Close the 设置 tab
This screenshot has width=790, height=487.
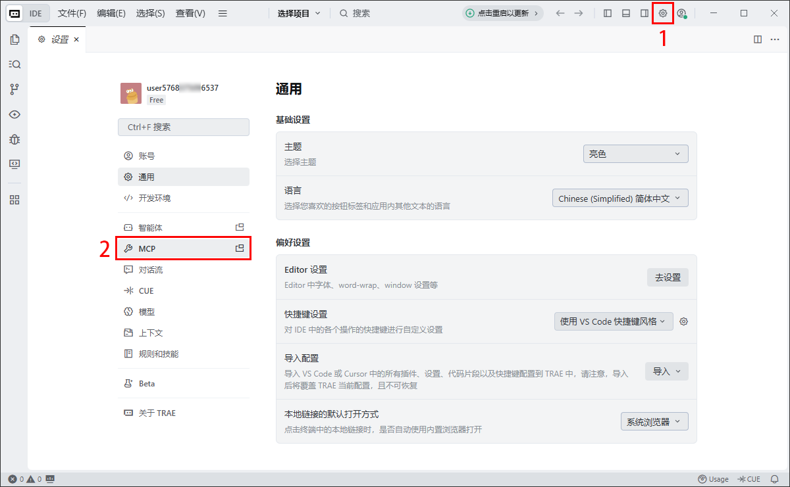click(x=76, y=39)
